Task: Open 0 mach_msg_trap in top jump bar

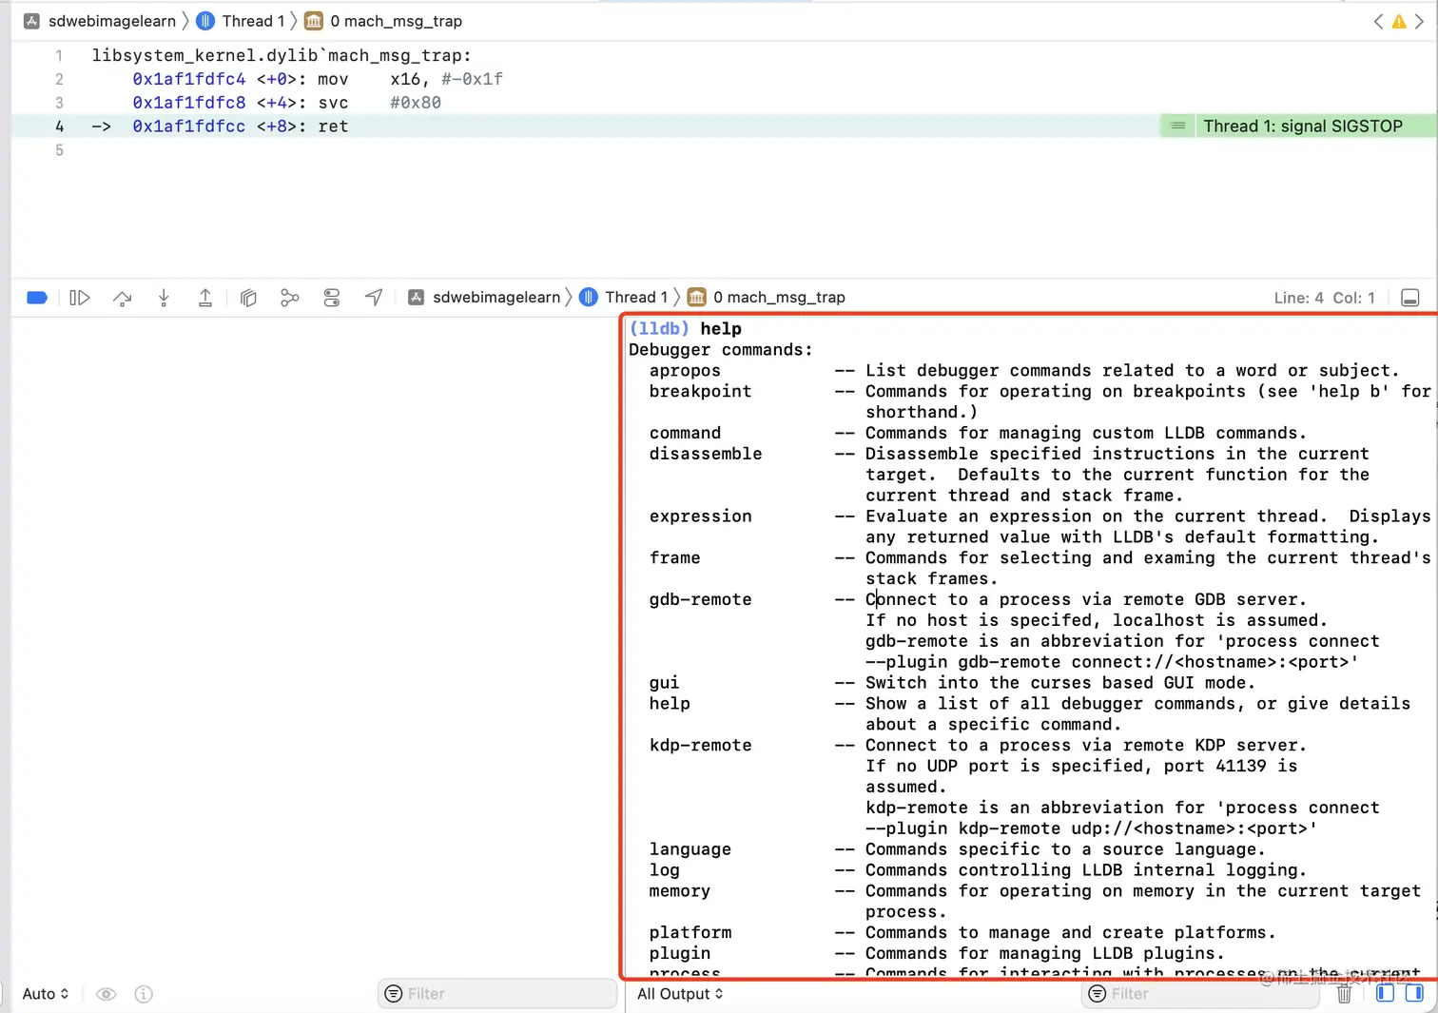Action: coord(383,21)
